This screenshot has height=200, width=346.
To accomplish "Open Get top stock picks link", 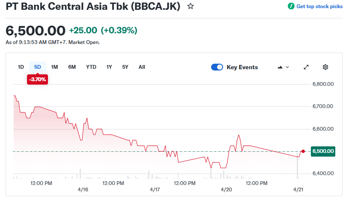I will tap(319, 6).
